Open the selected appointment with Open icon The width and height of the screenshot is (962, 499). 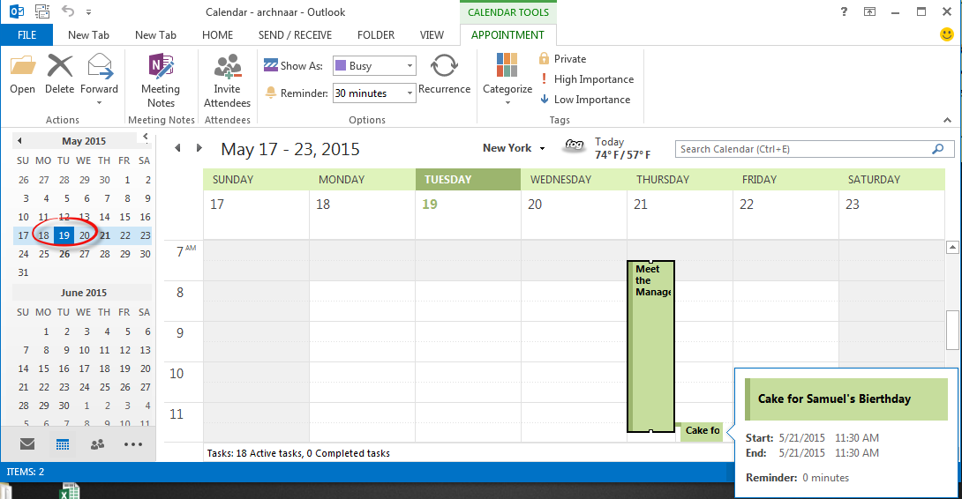pyautogui.click(x=23, y=74)
